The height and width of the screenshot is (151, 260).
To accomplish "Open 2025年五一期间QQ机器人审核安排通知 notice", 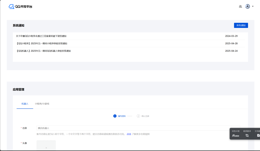I will [x=43, y=51].
